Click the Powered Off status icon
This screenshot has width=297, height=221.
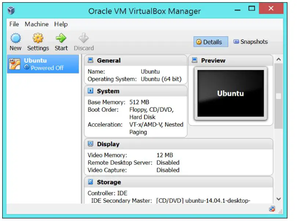pos(26,67)
